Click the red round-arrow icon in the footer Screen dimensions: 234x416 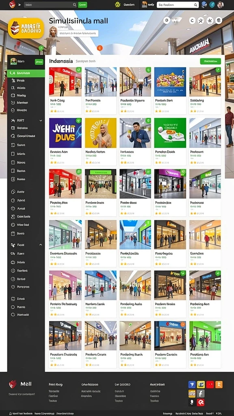[x=201, y=403]
